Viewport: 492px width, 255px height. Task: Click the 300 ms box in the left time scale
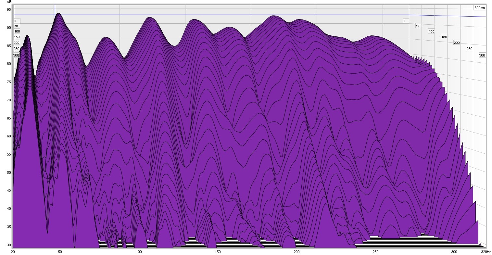[x=16, y=55]
